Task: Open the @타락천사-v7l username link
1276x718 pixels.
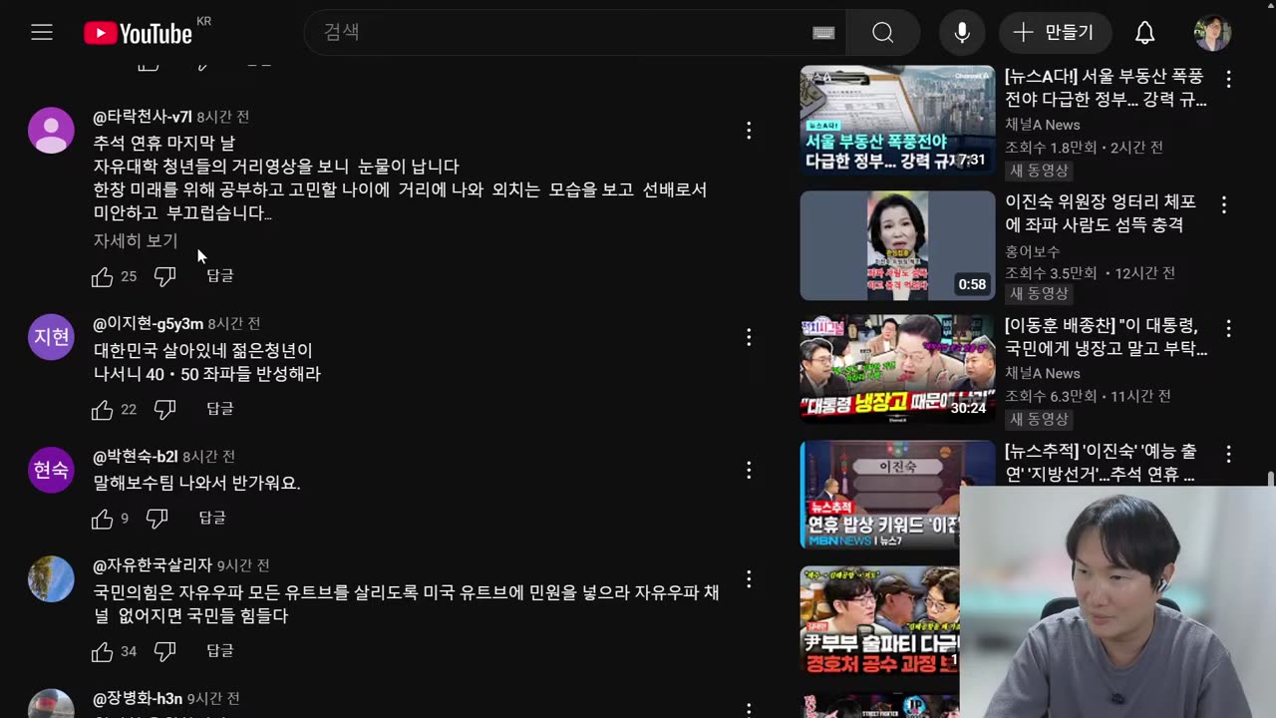Action: point(143,117)
